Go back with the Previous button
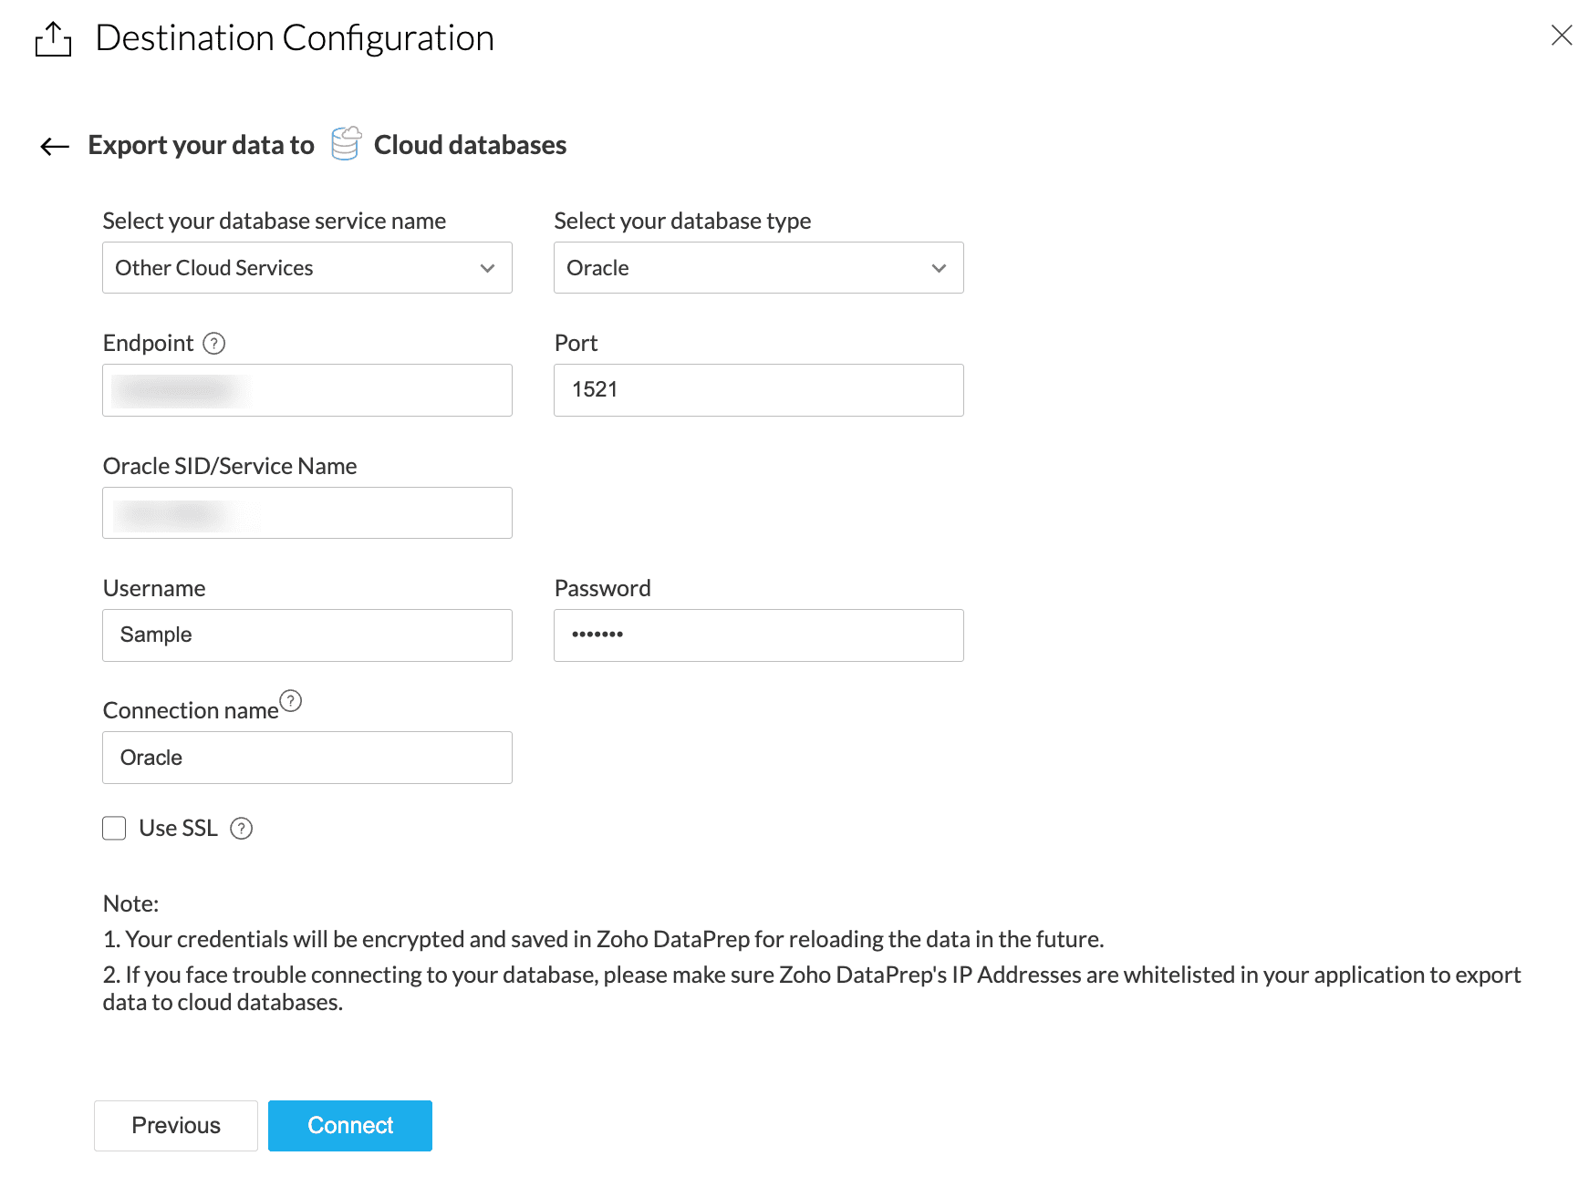Viewport: 1589px width, 1187px height. (176, 1126)
